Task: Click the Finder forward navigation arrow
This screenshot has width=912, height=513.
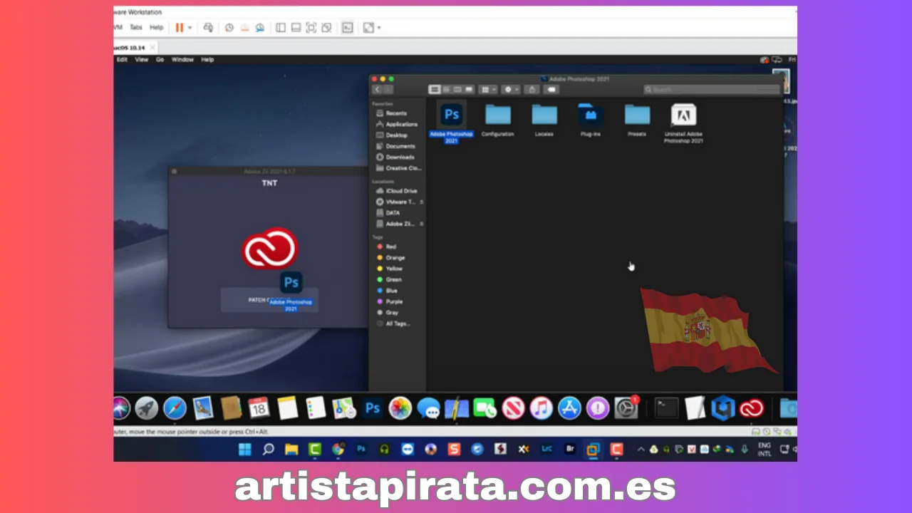Action: click(x=388, y=90)
